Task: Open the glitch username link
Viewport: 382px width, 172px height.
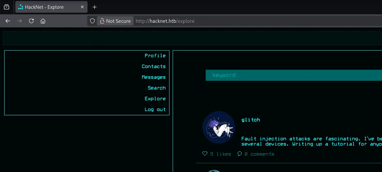Action: point(251,120)
